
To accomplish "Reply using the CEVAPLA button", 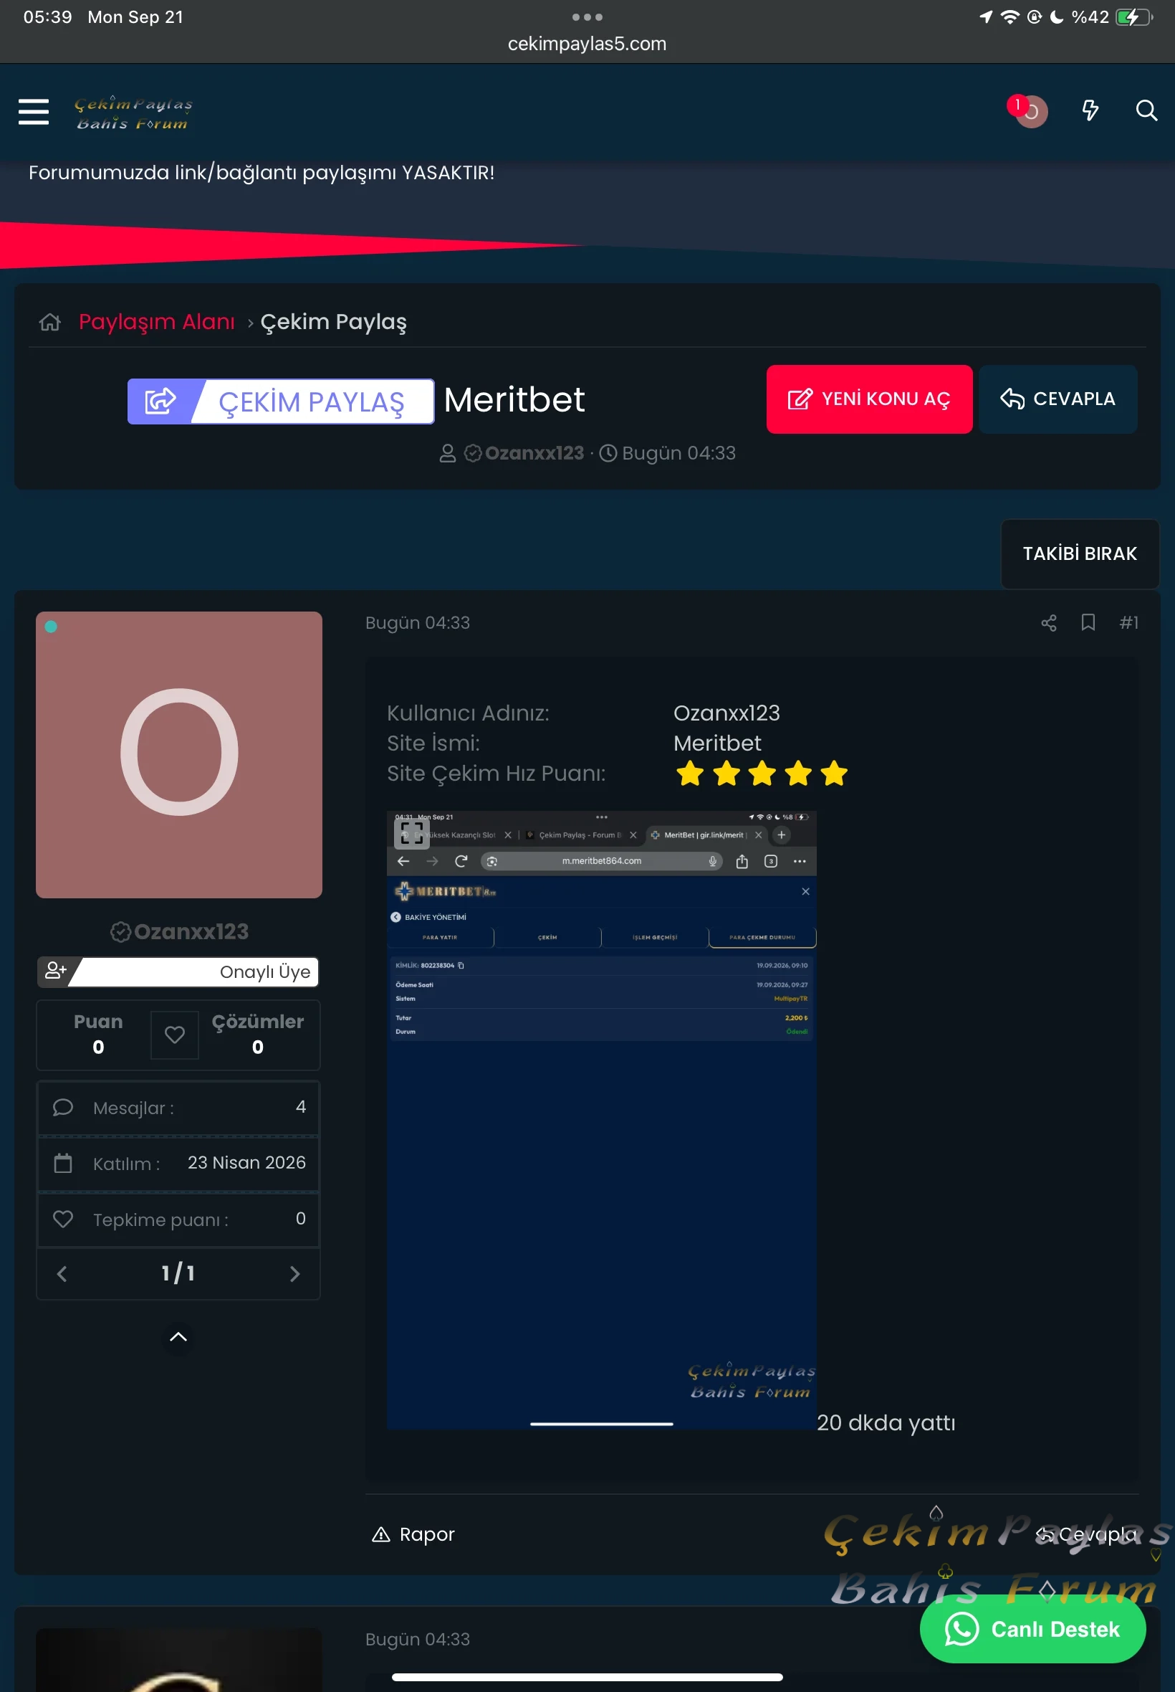I will click(x=1057, y=399).
